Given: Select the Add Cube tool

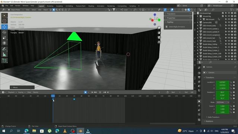Looking at the screenshot, I should coord(4,61).
